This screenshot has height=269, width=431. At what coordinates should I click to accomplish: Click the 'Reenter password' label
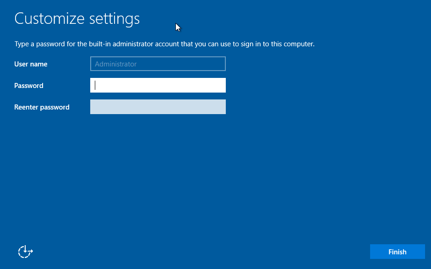point(42,107)
